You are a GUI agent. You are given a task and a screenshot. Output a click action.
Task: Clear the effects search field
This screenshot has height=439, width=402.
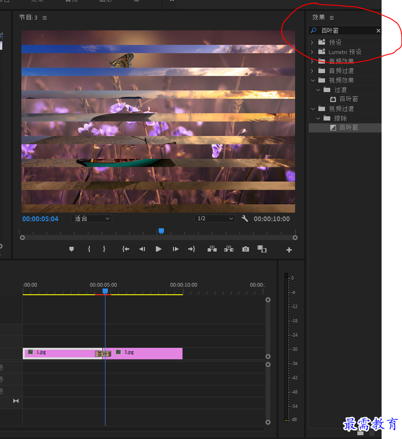click(378, 30)
